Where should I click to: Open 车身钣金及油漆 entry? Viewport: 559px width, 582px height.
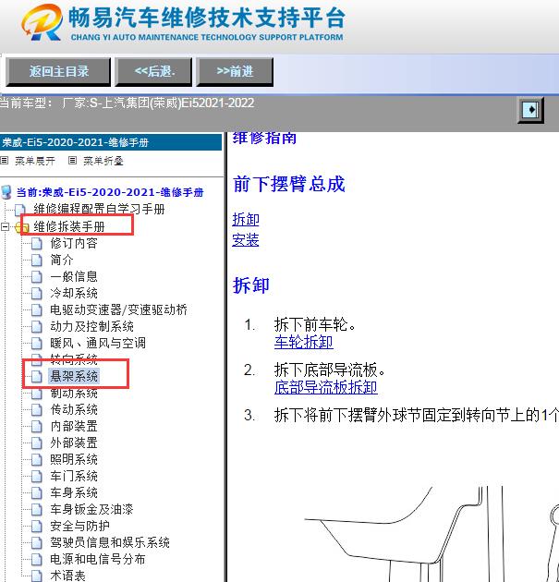click(91, 509)
